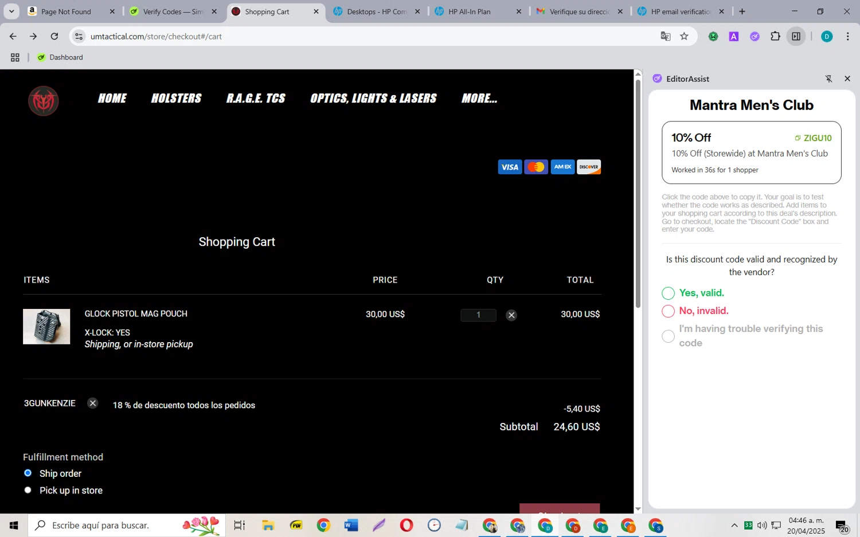Pin the EditorAssist side panel
The image size is (860, 537).
828,79
